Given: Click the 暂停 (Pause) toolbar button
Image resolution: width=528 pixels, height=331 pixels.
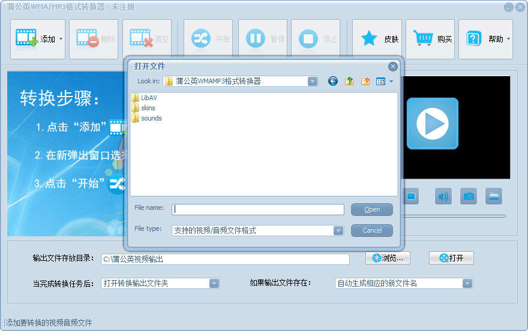Looking at the screenshot, I should pyautogui.click(x=263, y=39).
